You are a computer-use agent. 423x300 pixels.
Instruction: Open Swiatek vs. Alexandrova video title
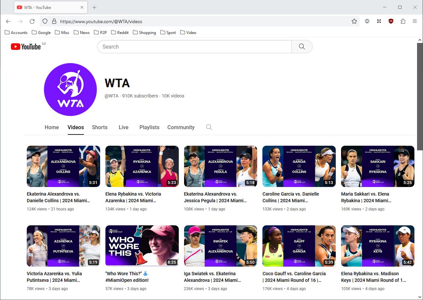point(212,277)
